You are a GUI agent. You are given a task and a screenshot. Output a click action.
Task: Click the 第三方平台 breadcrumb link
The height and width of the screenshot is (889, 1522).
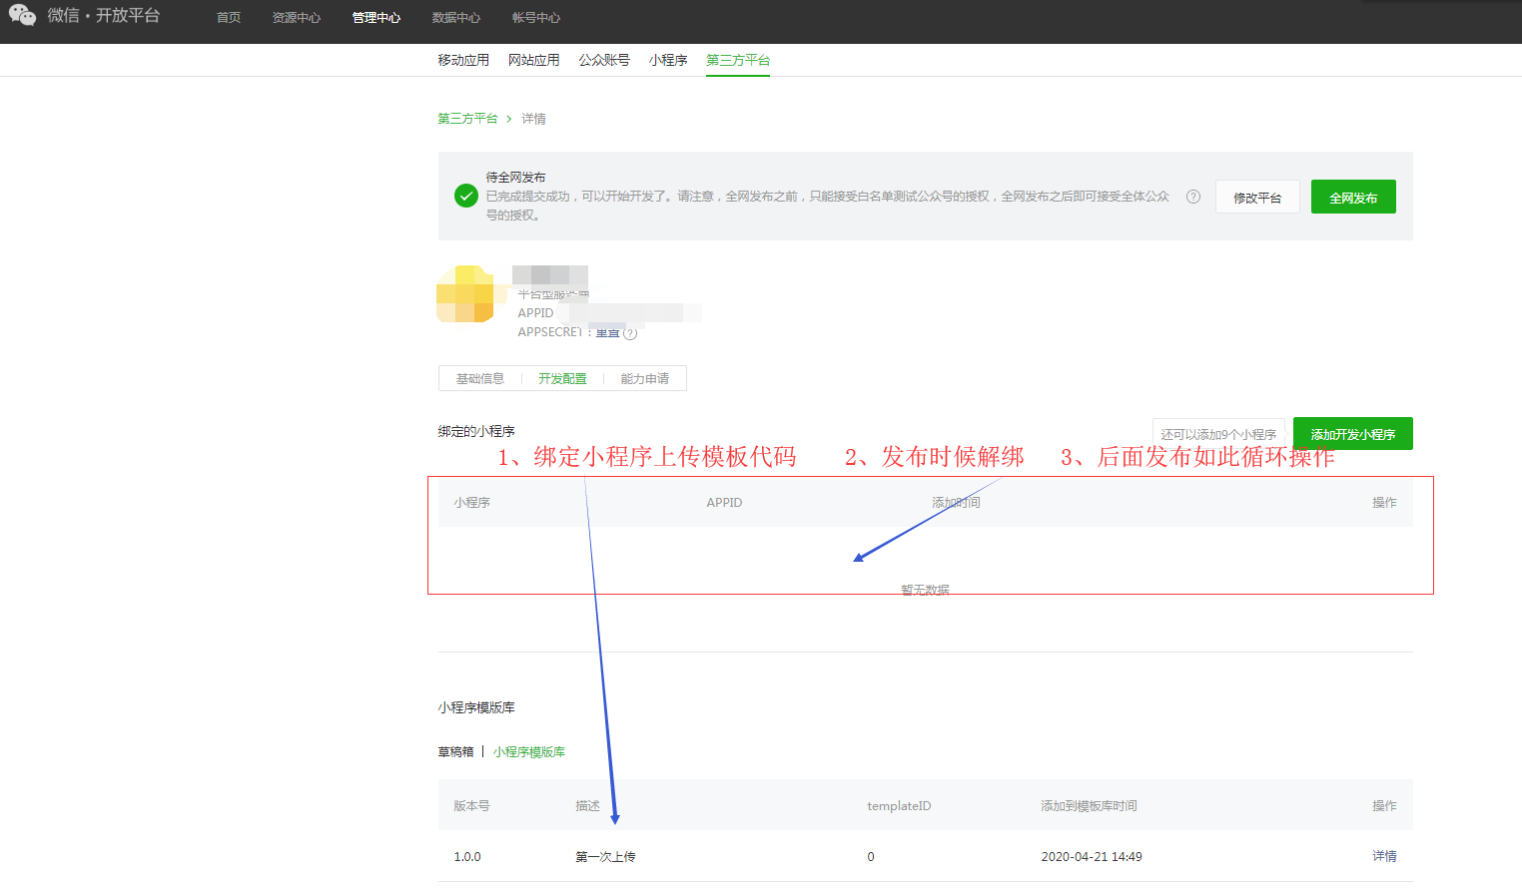(x=467, y=119)
